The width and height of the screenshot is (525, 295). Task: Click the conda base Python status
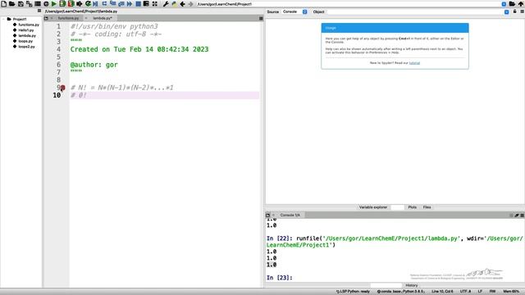pyautogui.click(x=401, y=292)
